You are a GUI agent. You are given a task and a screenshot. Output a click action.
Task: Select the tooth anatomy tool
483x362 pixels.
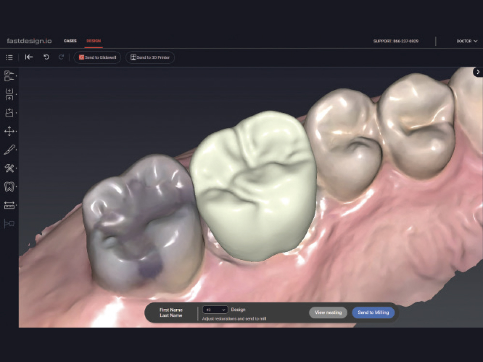[9, 186]
